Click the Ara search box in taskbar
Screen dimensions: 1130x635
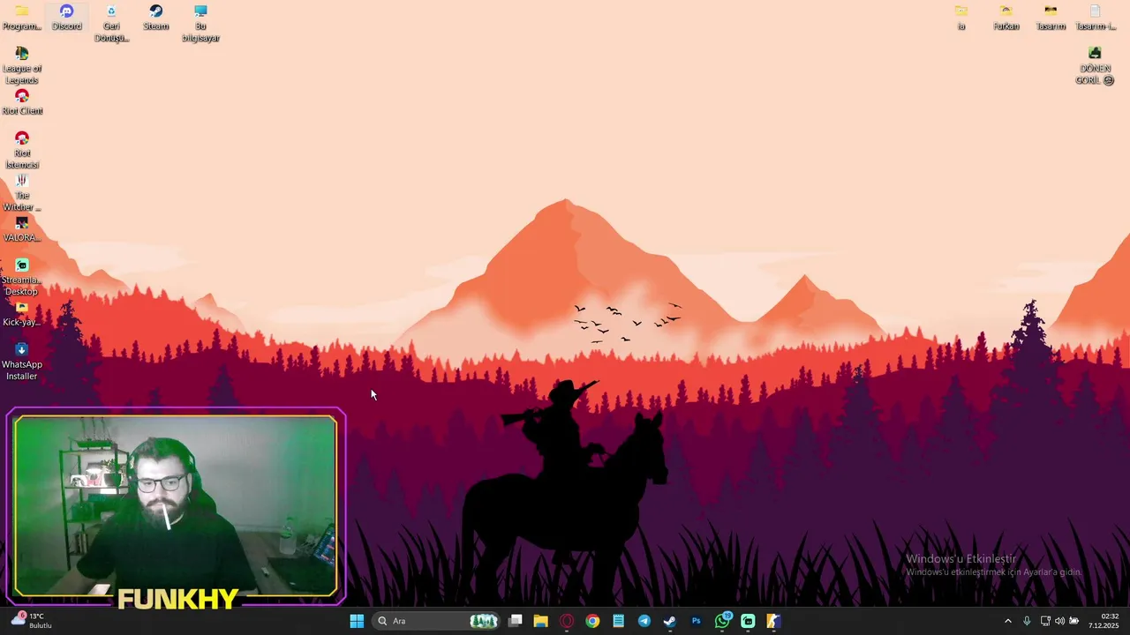click(x=437, y=621)
